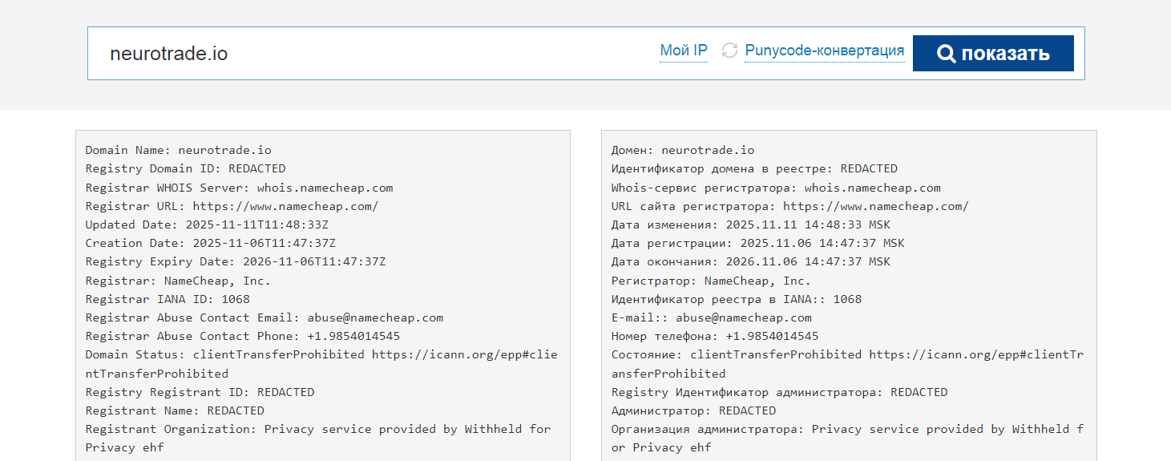Click the URL сайта регистратора namecheap address
This screenshot has height=461, width=1171.
(x=876, y=206)
